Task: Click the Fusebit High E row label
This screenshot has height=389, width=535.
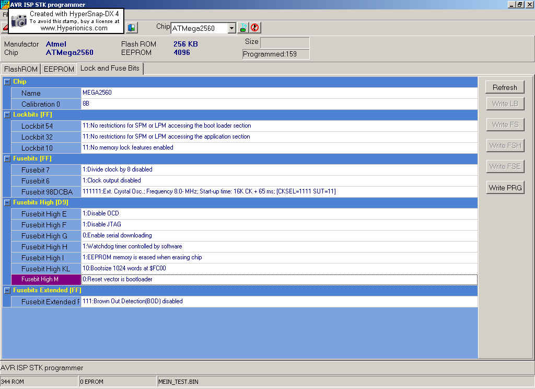Action: tap(46, 214)
